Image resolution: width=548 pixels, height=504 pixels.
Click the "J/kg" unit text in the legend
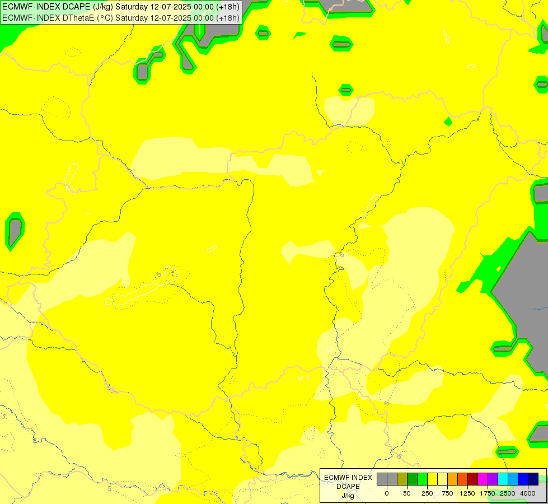point(348,496)
